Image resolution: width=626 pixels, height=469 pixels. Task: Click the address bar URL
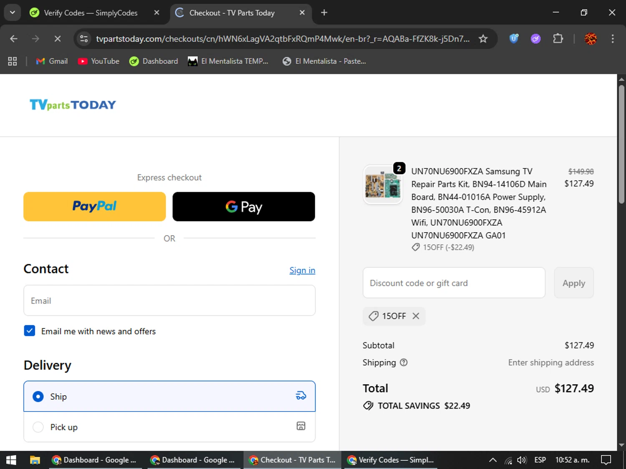tap(283, 39)
